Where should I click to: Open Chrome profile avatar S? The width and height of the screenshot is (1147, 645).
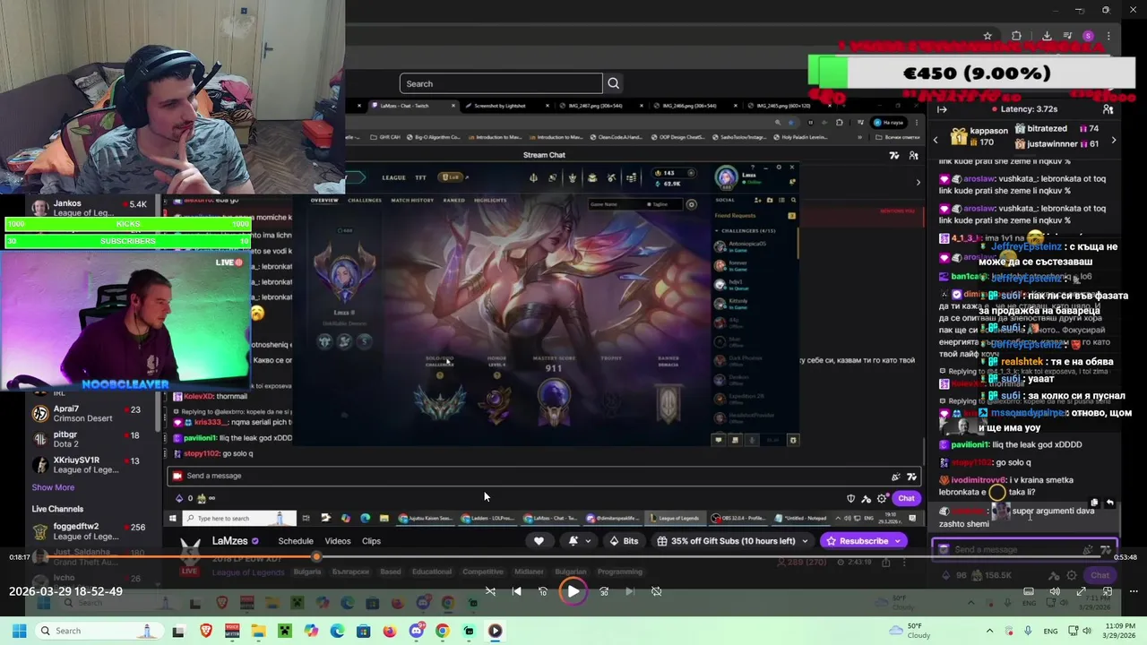1088,36
